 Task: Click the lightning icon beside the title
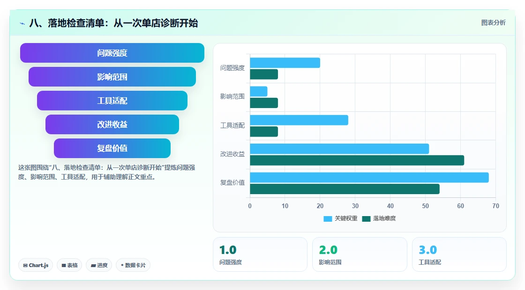[22, 23]
